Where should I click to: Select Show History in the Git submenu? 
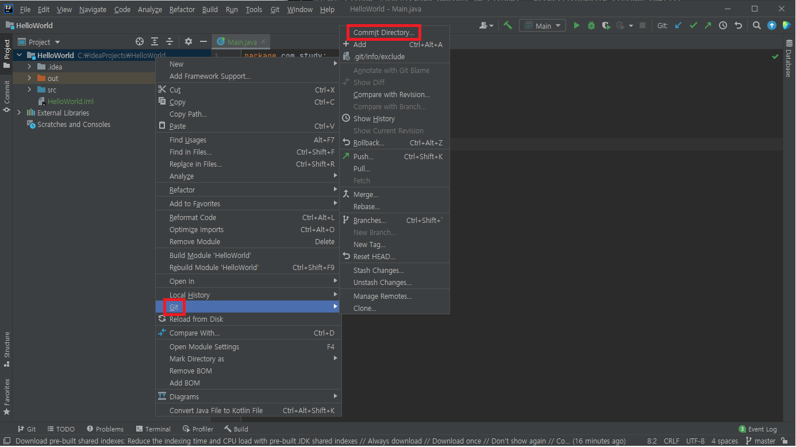(x=394, y=118)
